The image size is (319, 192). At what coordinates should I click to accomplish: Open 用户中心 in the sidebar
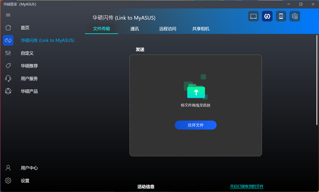[29, 168]
